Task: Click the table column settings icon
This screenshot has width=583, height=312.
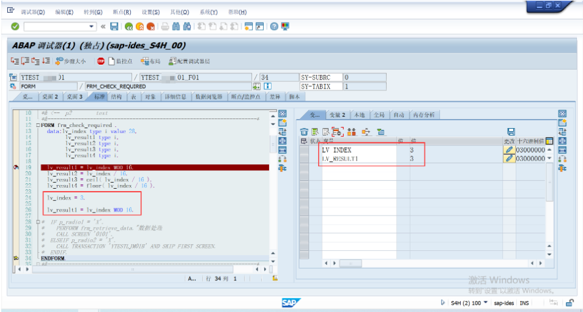Action: tap(549, 141)
